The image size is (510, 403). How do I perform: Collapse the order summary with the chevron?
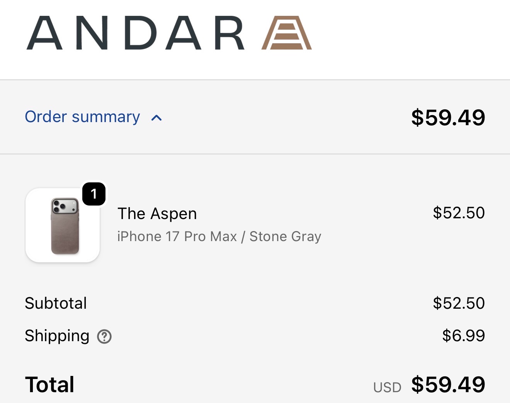156,118
